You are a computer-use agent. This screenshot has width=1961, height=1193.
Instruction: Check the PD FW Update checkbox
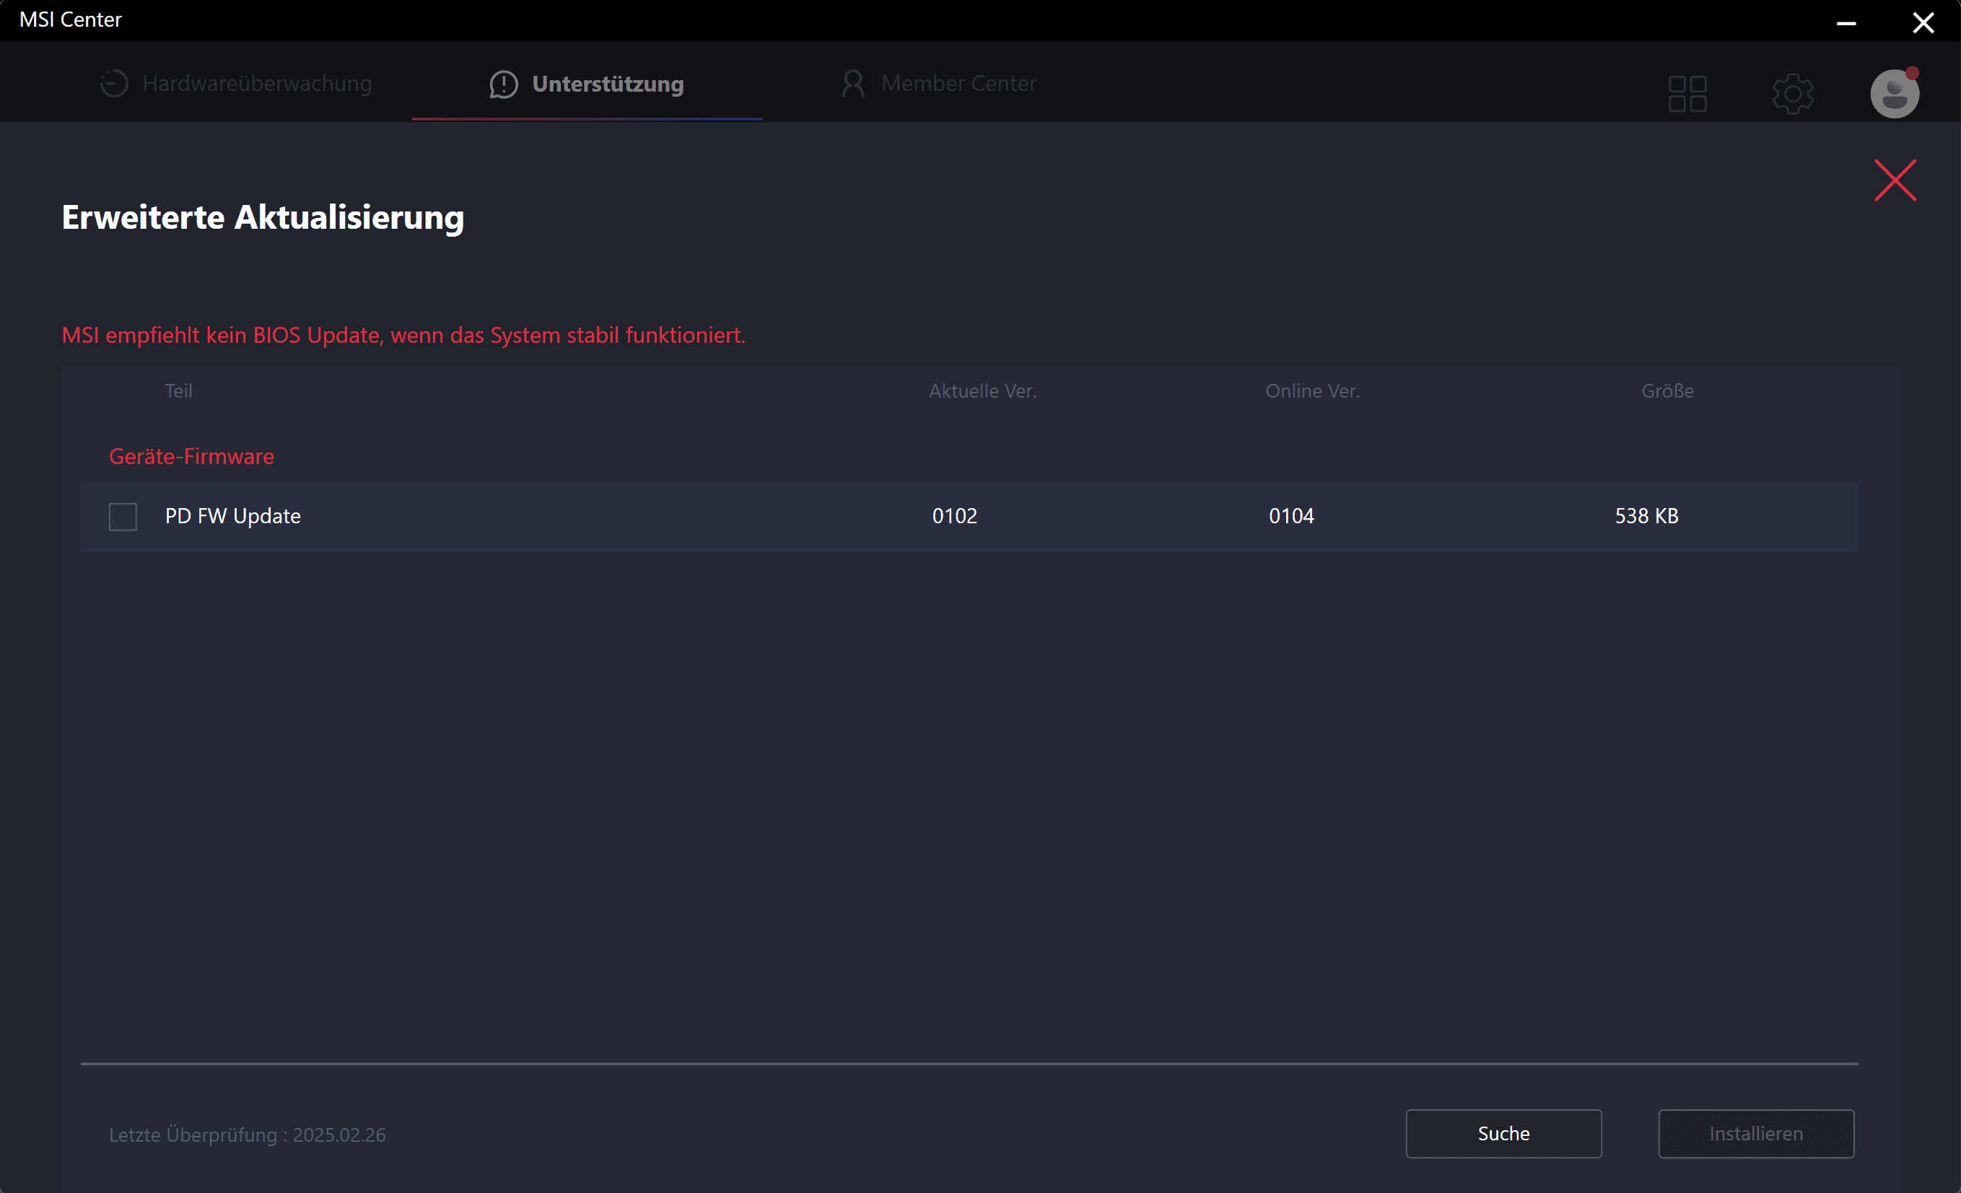pyautogui.click(x=123, y=517)
